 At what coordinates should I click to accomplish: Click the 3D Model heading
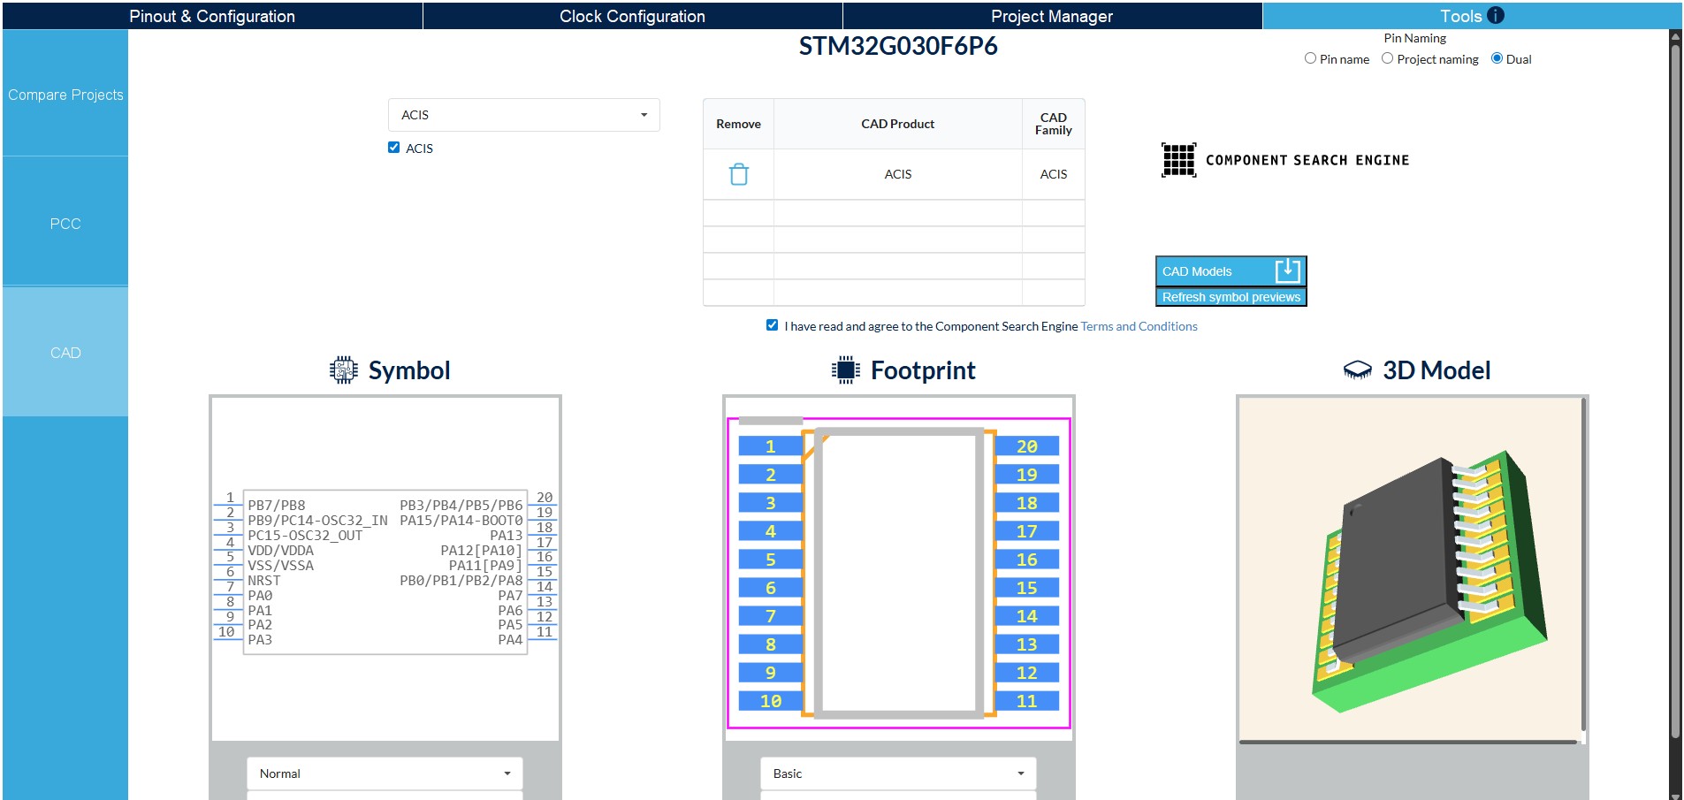click(1436, 370)
